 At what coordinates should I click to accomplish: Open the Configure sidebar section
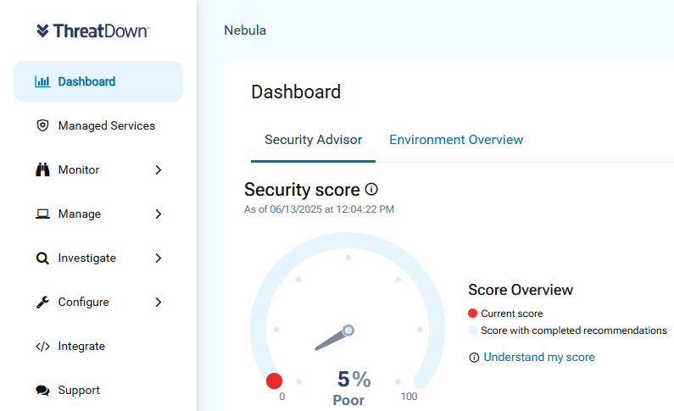pyautogui.click(x=98, y=303)
